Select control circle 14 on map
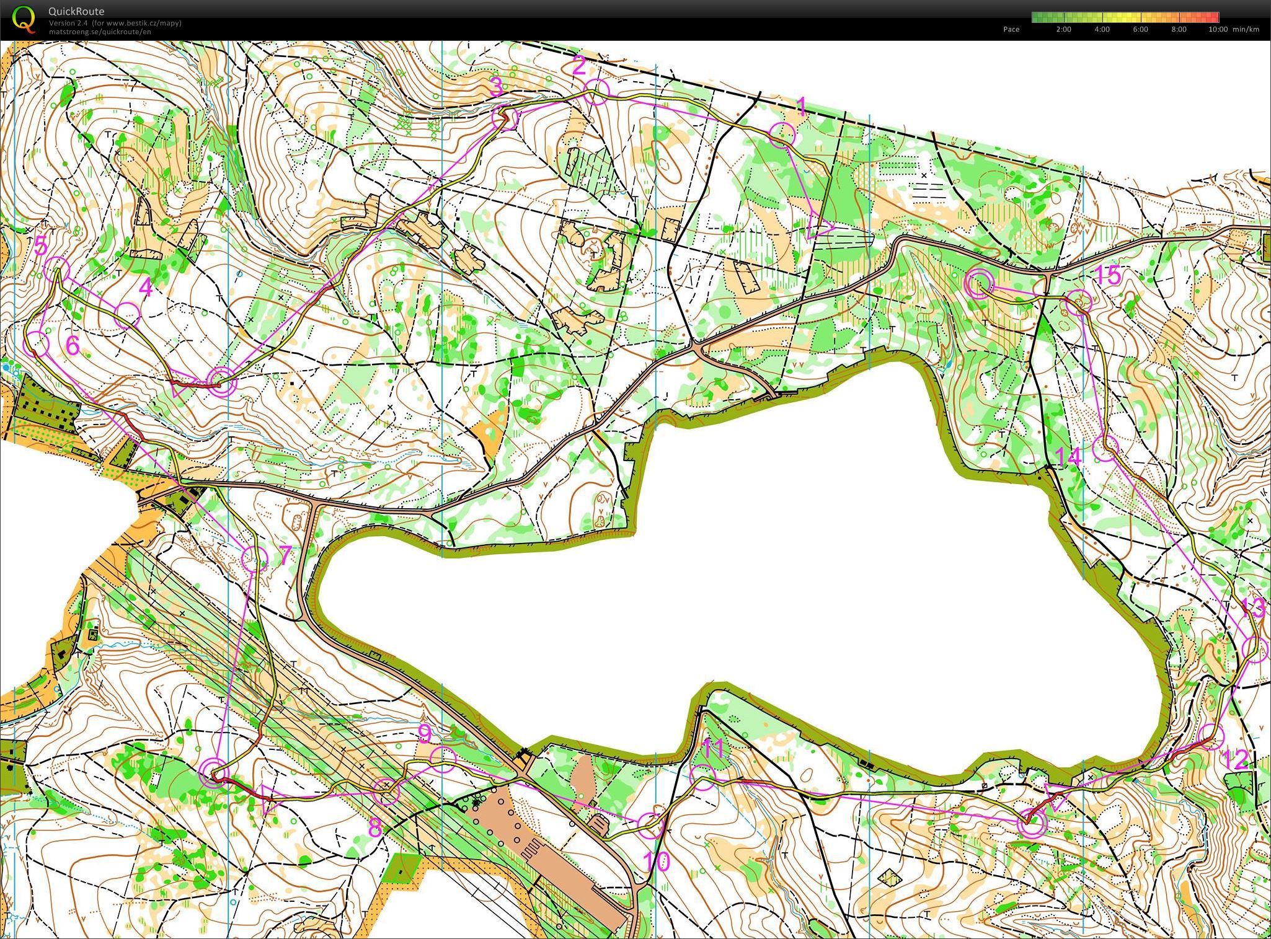 click(x=1105, y=447)
